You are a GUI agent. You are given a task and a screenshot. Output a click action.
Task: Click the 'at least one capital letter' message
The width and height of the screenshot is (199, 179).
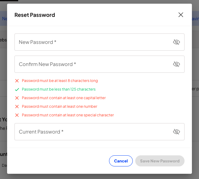point(64,98)
